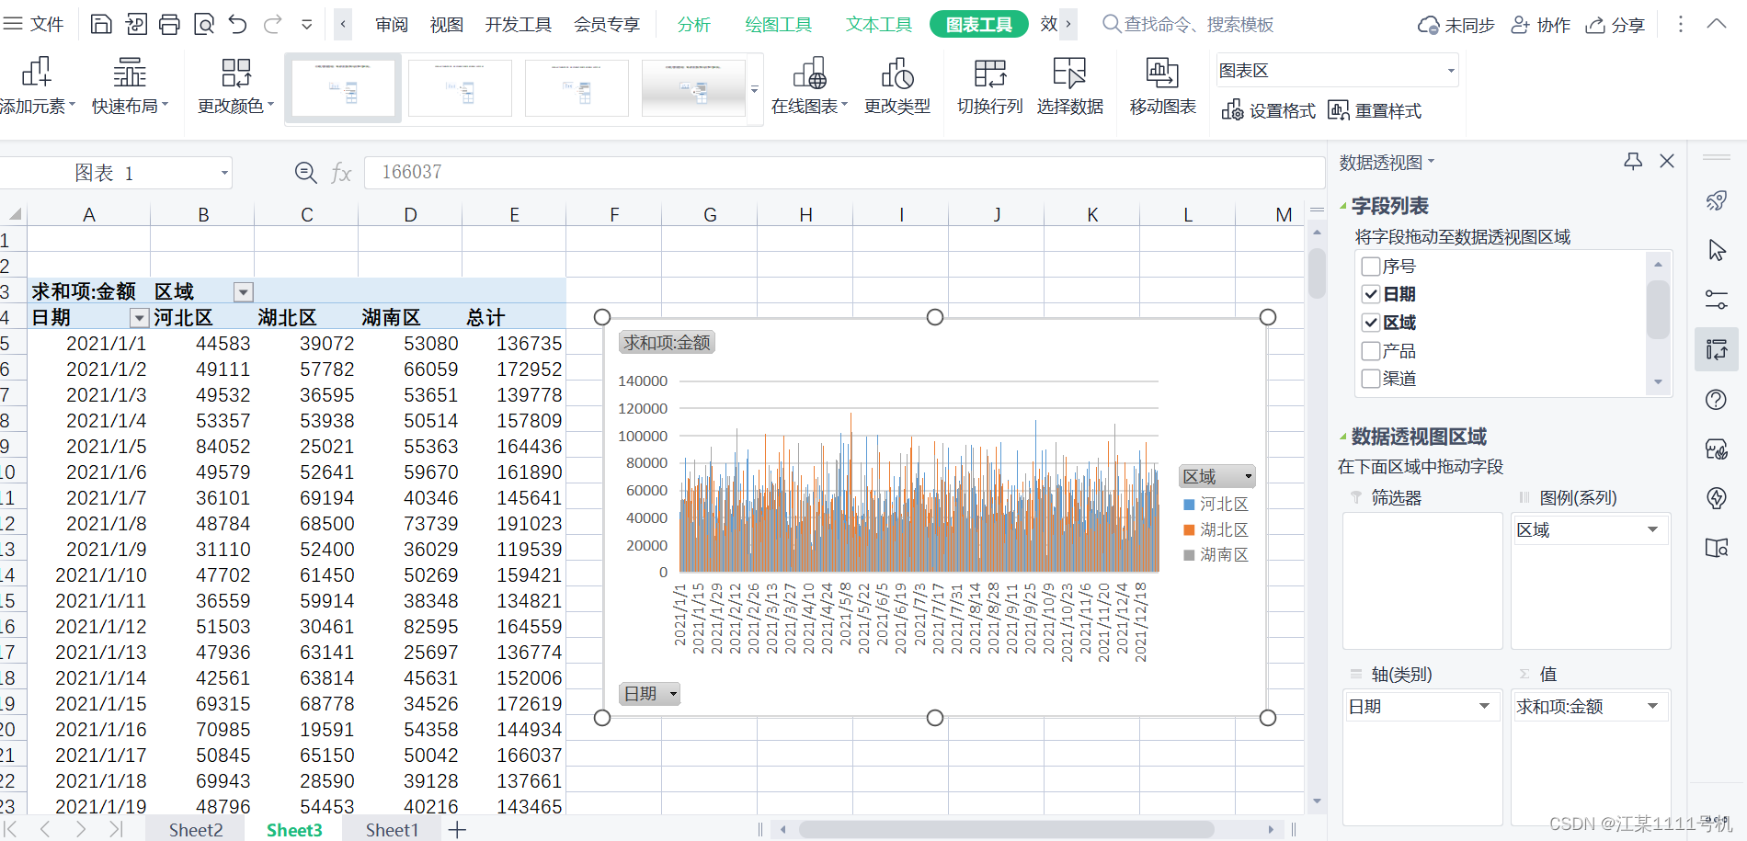Screen dimensions: 1747x841
Task: Expand the 日期 item in 轴(类别) area
Action: pyautogui.click(x=1484, y=706)
